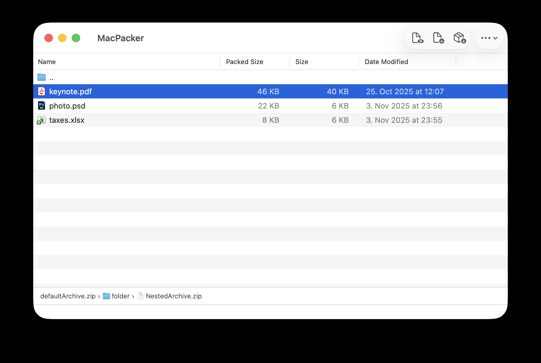Open the more options ellipsis dropdown
The image size is (541, 363).
click(x=489, y=38)
